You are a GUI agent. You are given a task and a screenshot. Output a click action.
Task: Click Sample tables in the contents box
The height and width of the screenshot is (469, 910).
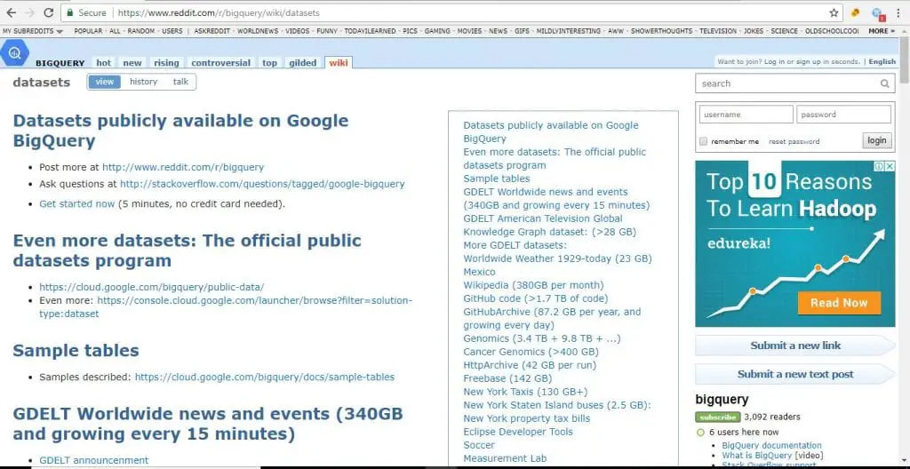496,179
